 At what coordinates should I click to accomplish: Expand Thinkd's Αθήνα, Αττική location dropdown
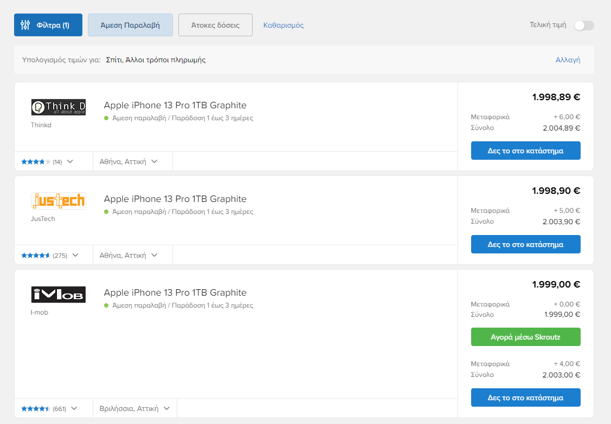tap(128, 161)
